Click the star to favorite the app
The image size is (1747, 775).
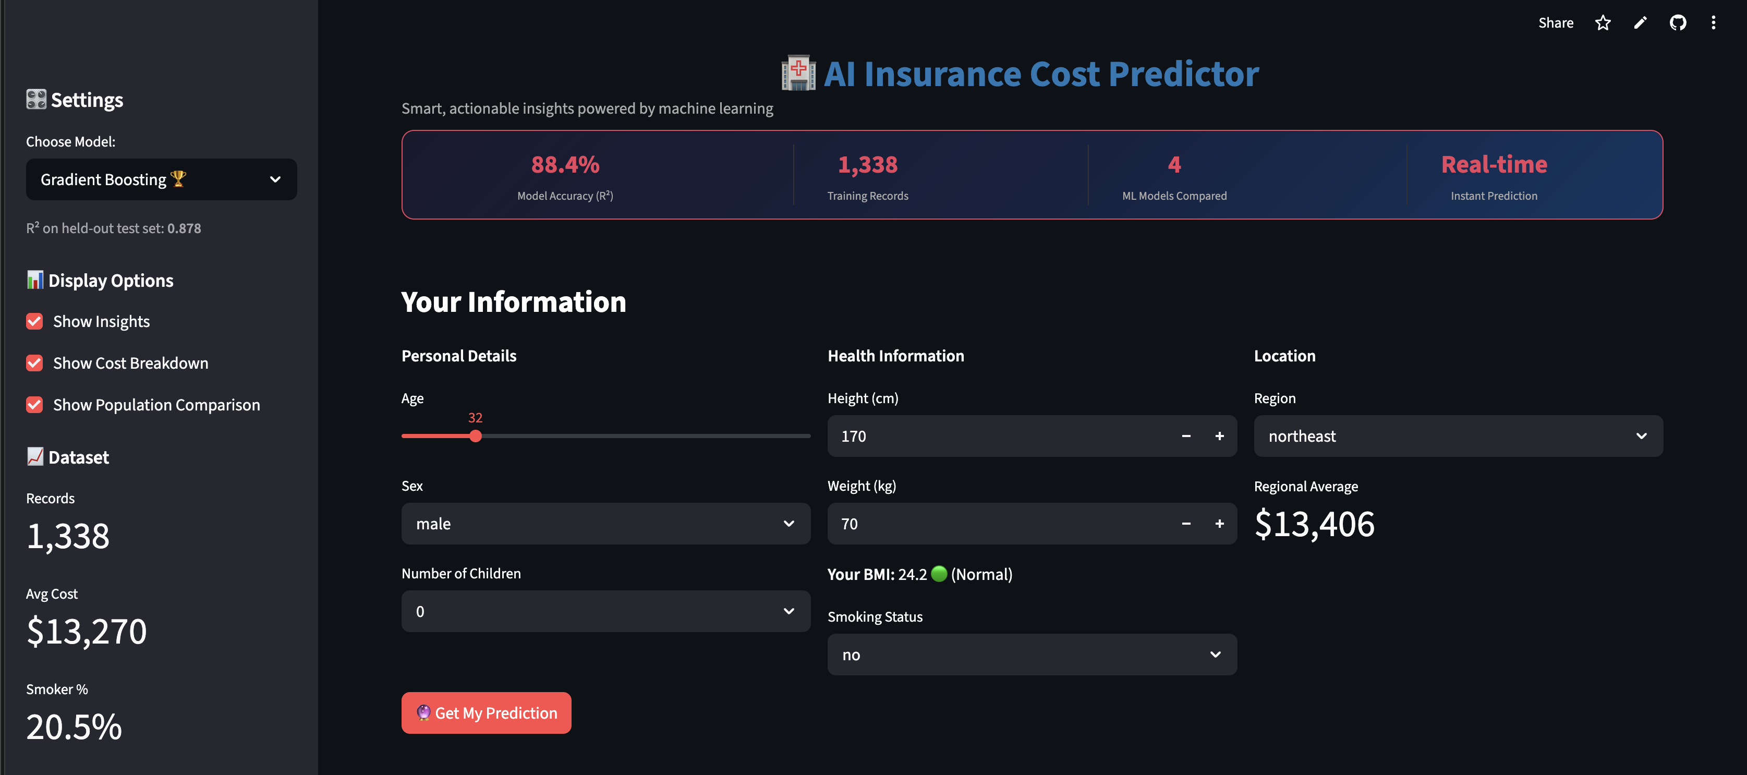tap(1603, 22)
